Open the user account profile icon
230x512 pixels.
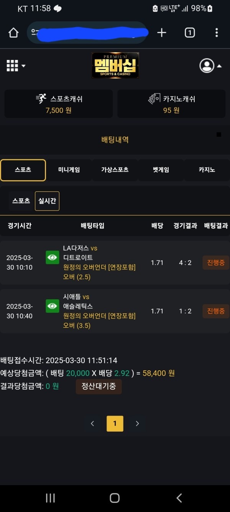pos(207,65)
